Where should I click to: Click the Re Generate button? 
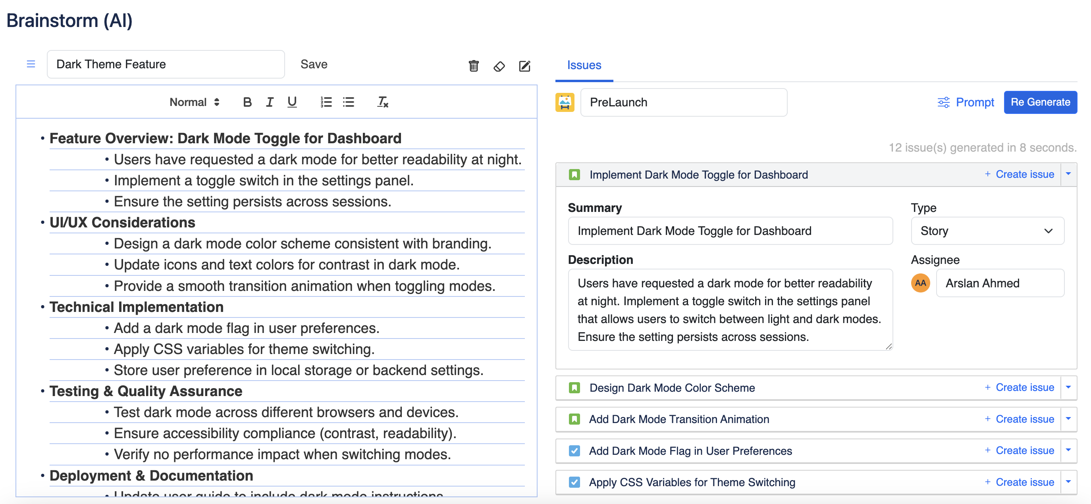tap(1040, 102)
